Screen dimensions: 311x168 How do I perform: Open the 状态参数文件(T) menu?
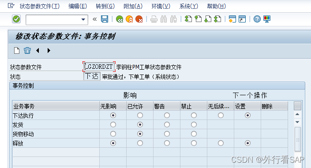tap(40, 6)
